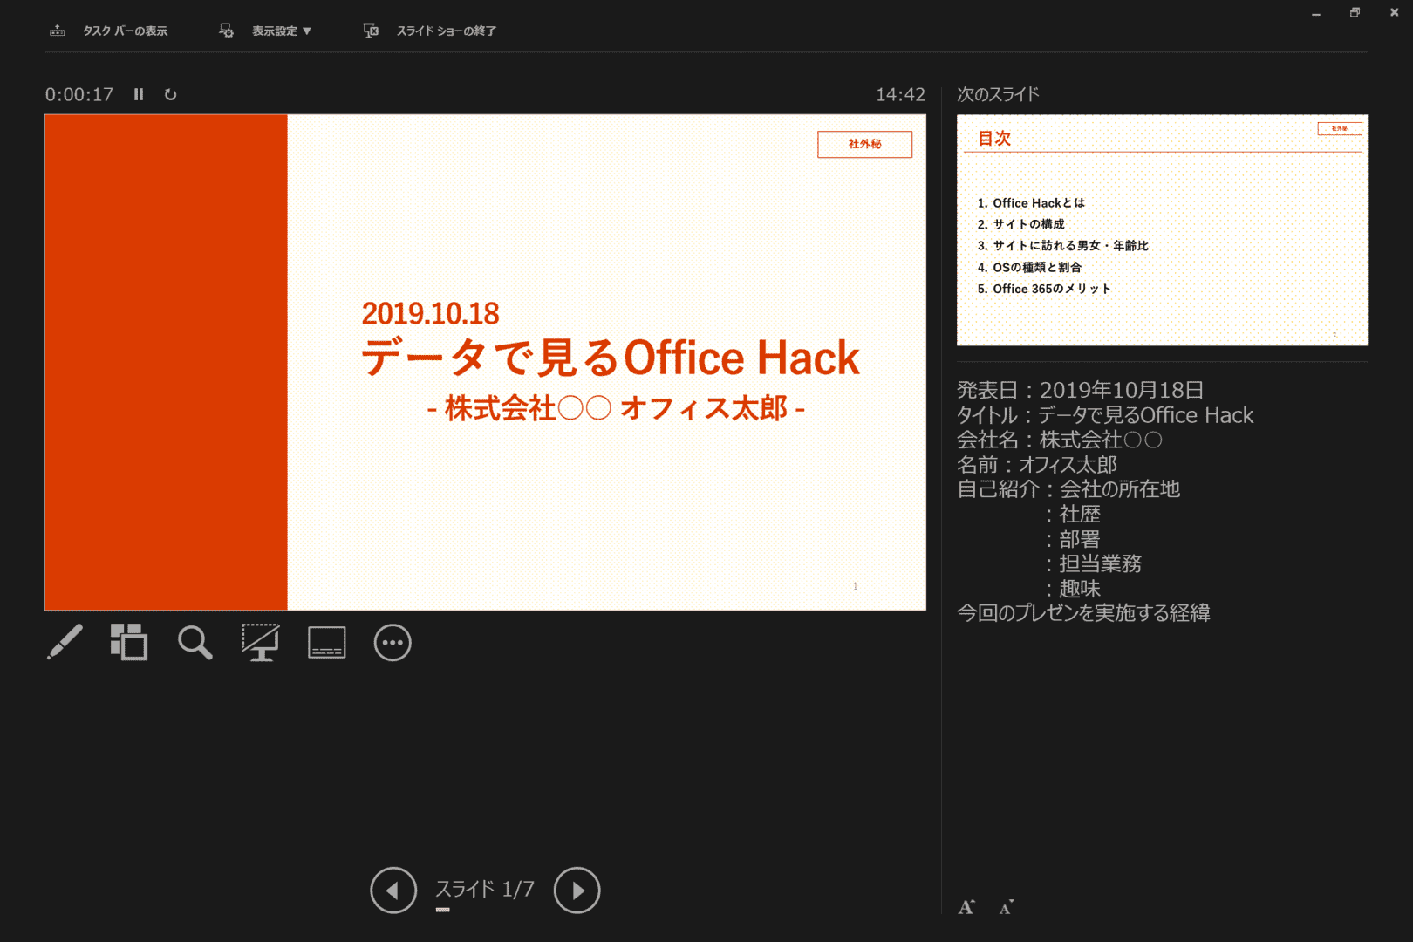Select the pen and laser pointer tool
1413x942 pixels.
pos(65,643)
